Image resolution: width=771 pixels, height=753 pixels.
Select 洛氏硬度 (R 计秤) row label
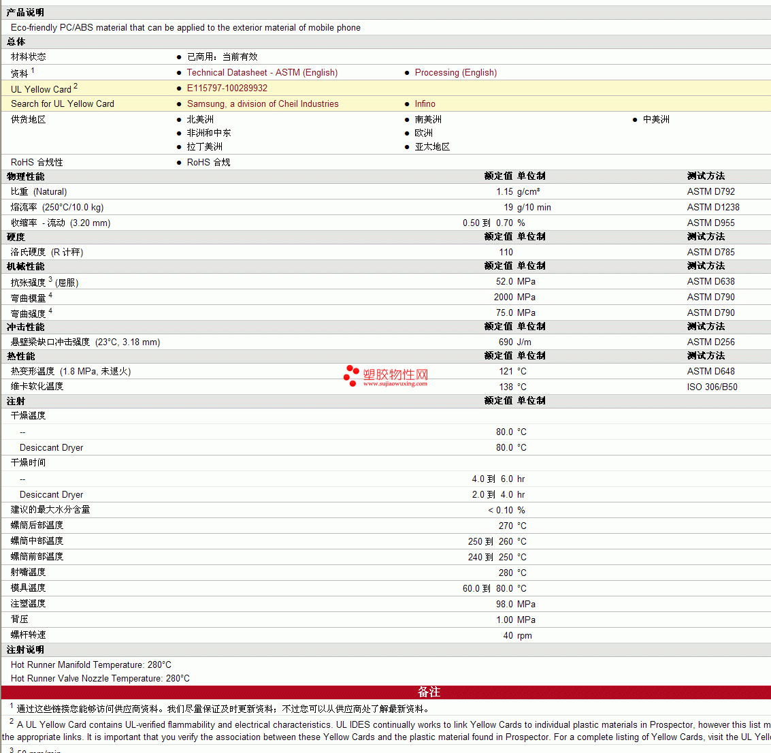(x=47, y=253)
